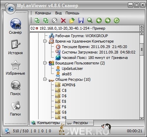147x137 pixels.
Task: Click the 00:00:21 elapsed time
Action: 134,131
